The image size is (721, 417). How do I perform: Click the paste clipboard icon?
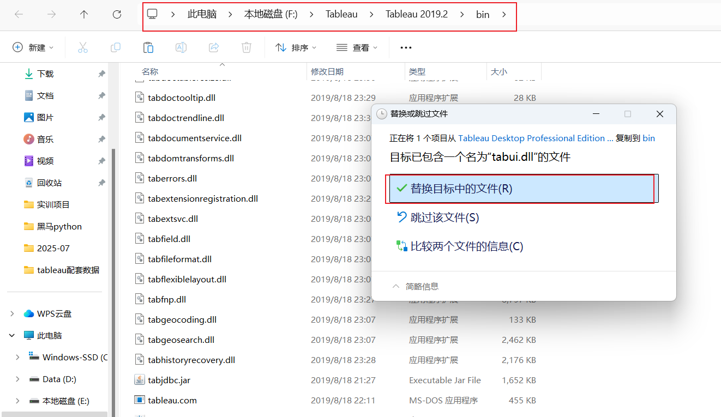[x=148, y=47]
